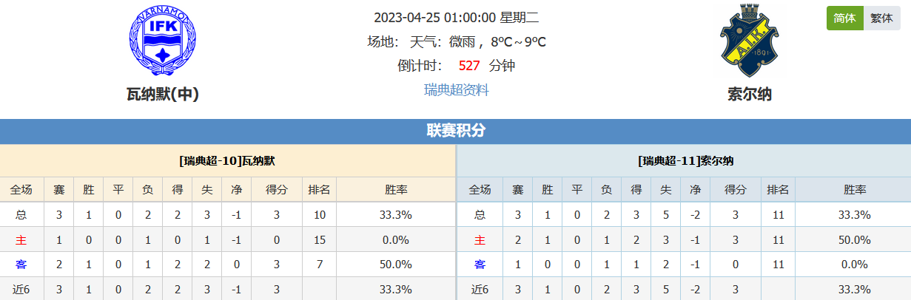Screen dimensions: 911x300
Task: Click the countdown value 527
Action: coord(469,66)
